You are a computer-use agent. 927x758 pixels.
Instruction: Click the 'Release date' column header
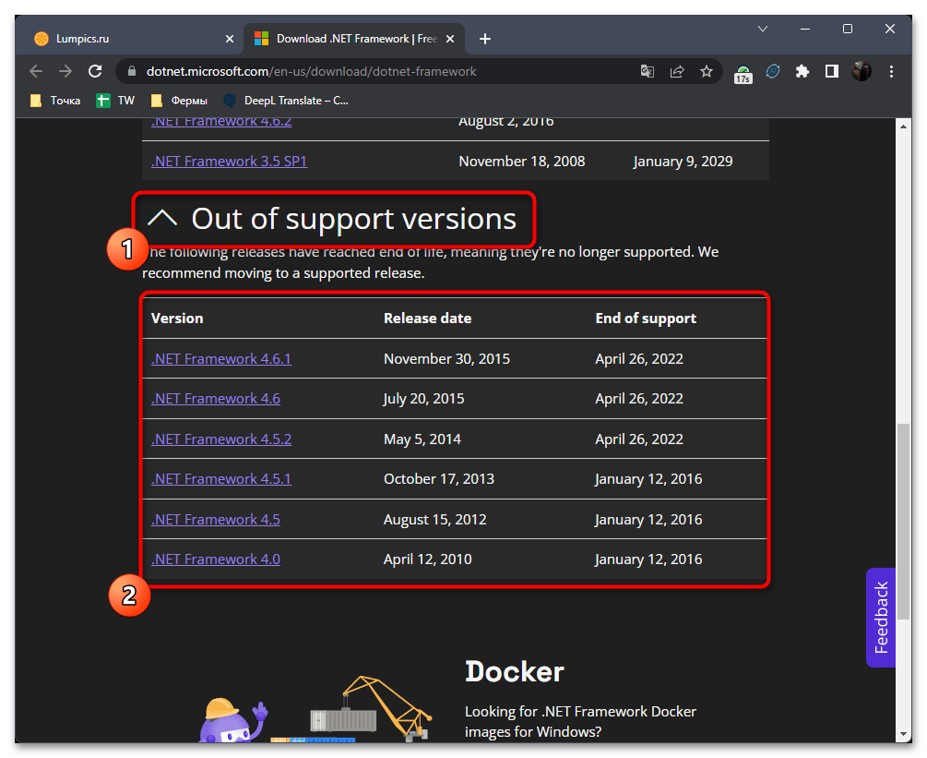coord(427,319)
